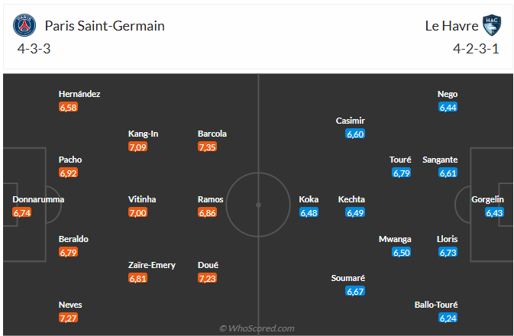Click the WhoScored.com watermark
This screenshot has height=336, width=514.
click(x=257, y=328)
